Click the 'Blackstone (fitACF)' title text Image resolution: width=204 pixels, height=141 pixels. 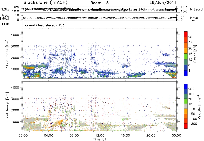[x=45, y=2]
